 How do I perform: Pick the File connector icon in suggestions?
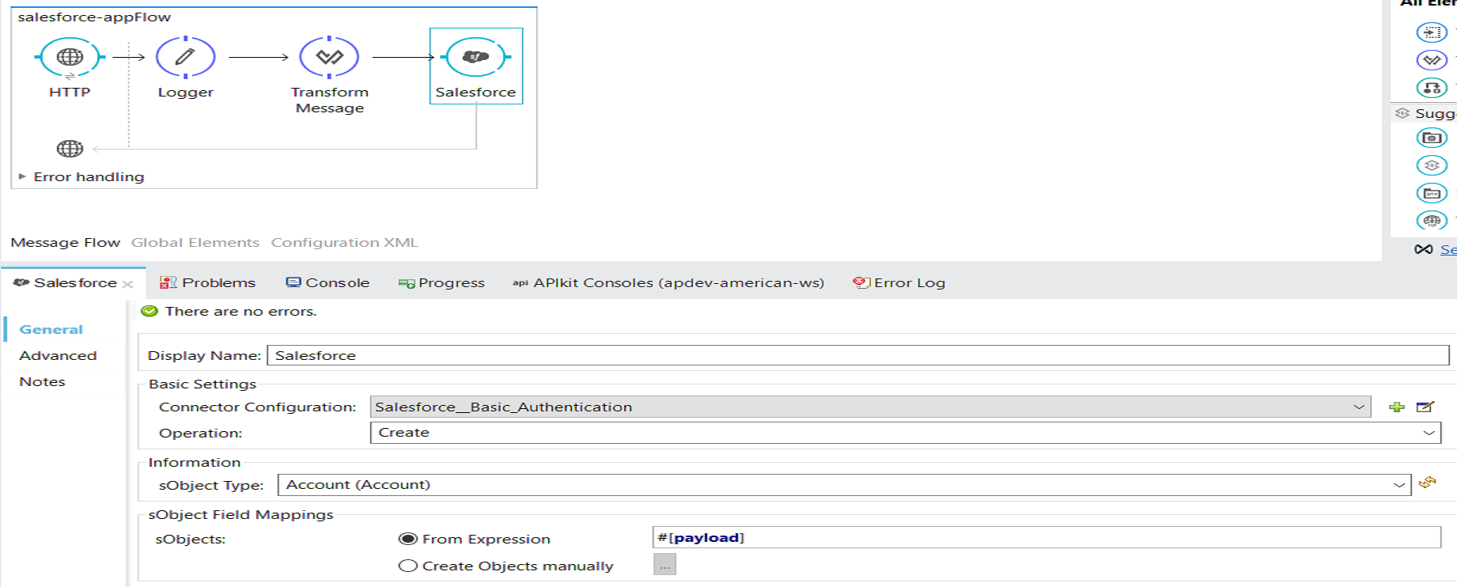1432,138
